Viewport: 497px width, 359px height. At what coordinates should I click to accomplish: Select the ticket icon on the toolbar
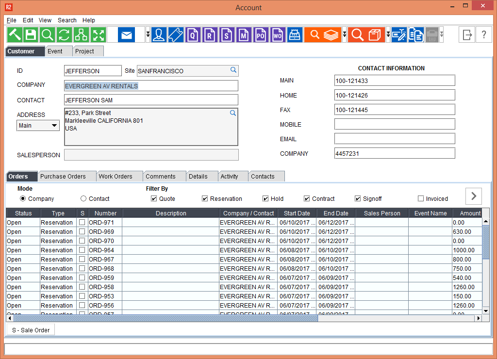click(x=176, y=34)
